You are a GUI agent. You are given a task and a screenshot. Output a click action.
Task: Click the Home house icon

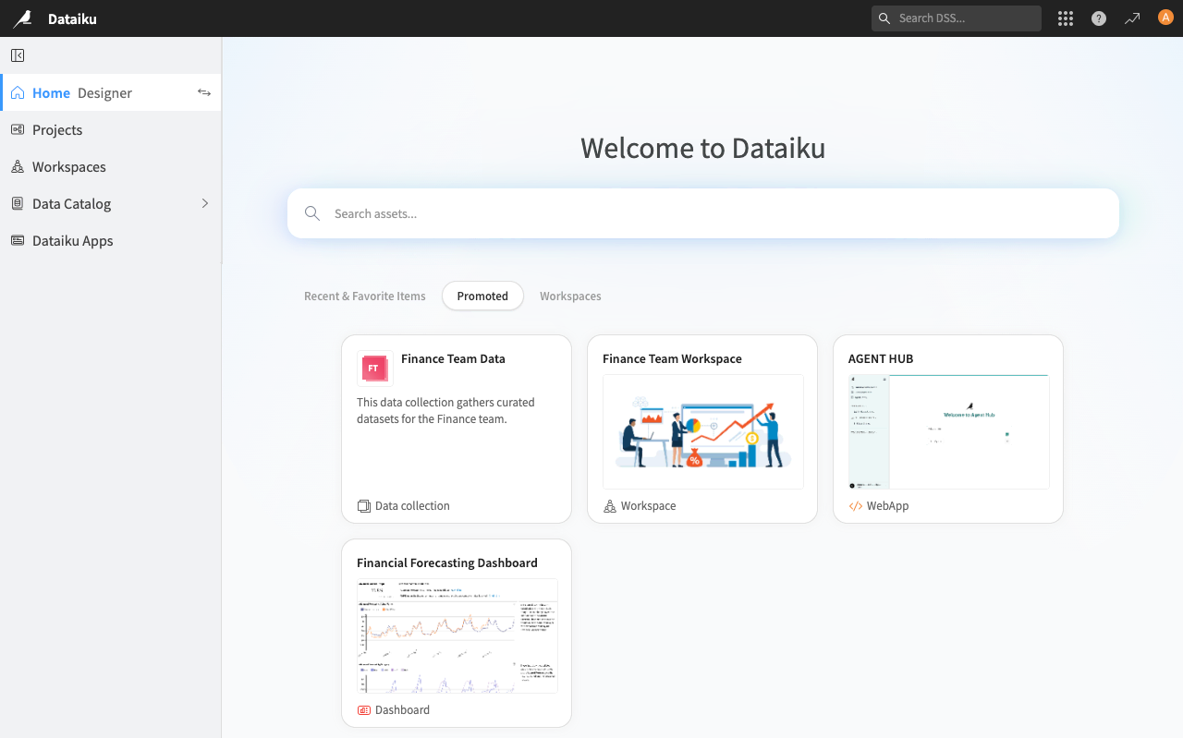coord(18,92)
